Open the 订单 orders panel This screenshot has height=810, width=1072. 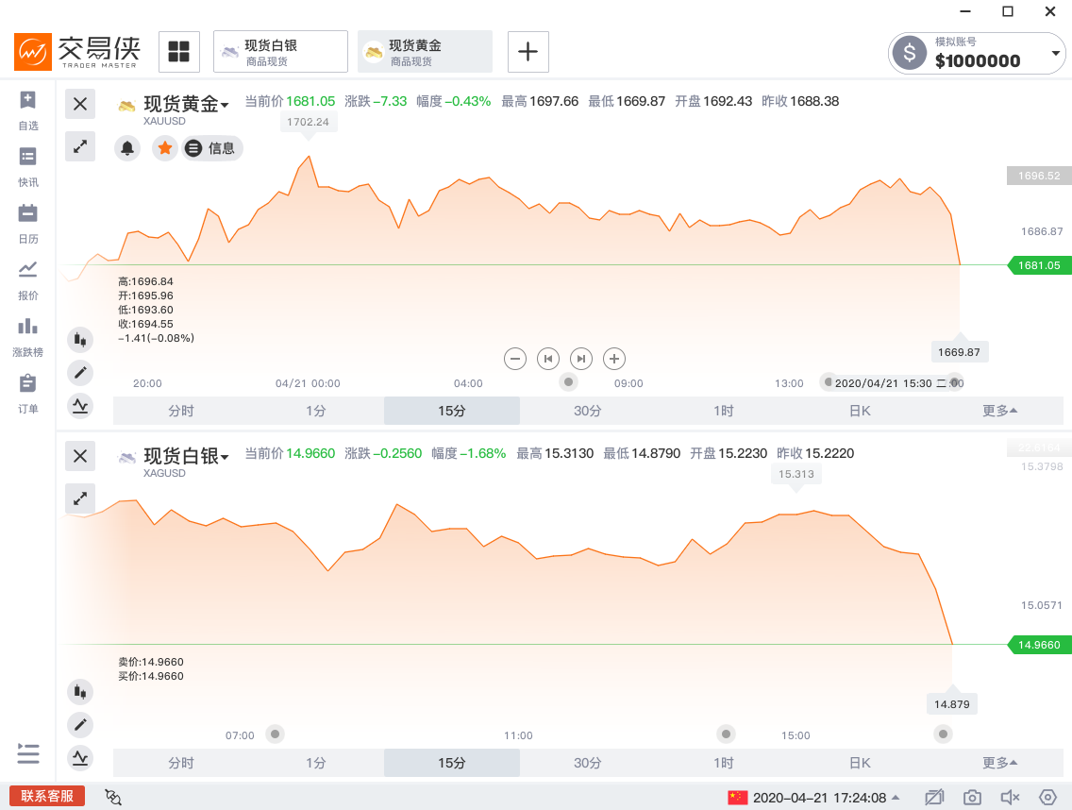click(x=28, y=393)
